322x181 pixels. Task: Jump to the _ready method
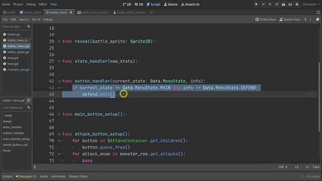click(8, 115)
